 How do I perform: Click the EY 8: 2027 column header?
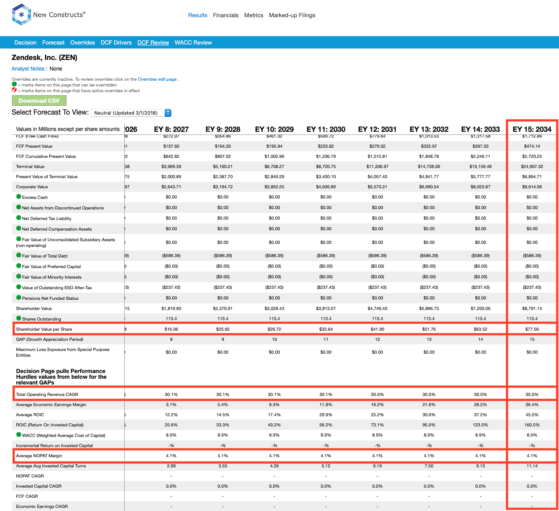(171, 129)
